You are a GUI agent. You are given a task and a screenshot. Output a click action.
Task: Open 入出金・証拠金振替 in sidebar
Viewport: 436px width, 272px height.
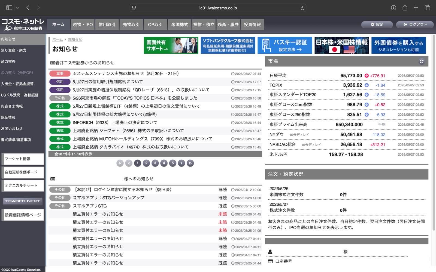[23, 84]
